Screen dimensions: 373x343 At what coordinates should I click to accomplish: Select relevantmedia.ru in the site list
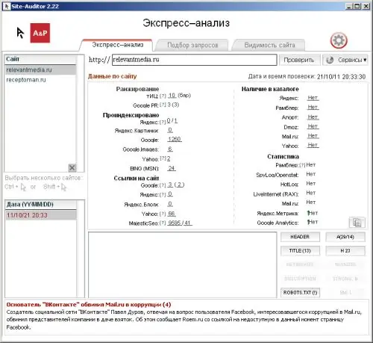click(40, 69)
